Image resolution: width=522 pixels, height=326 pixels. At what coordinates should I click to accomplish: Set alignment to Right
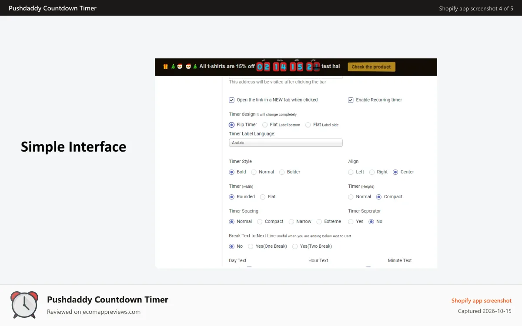point(372,172)
